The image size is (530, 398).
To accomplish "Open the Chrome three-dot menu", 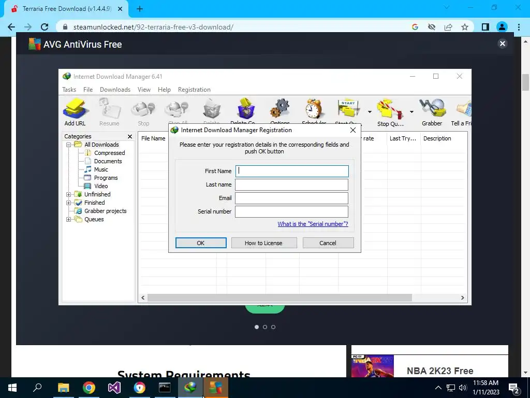I will click(x=519, y=27).
